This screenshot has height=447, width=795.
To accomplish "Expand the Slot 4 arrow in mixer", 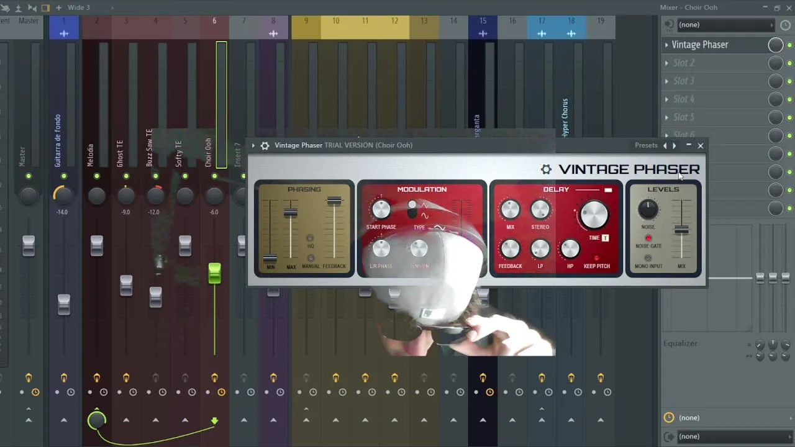I will tap(666, 99).
